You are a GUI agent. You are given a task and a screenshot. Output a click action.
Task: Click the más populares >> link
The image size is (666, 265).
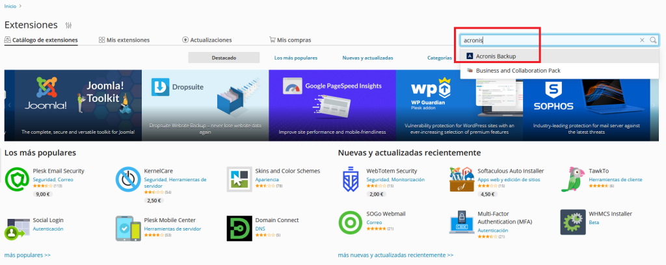[x=27, y=255]
